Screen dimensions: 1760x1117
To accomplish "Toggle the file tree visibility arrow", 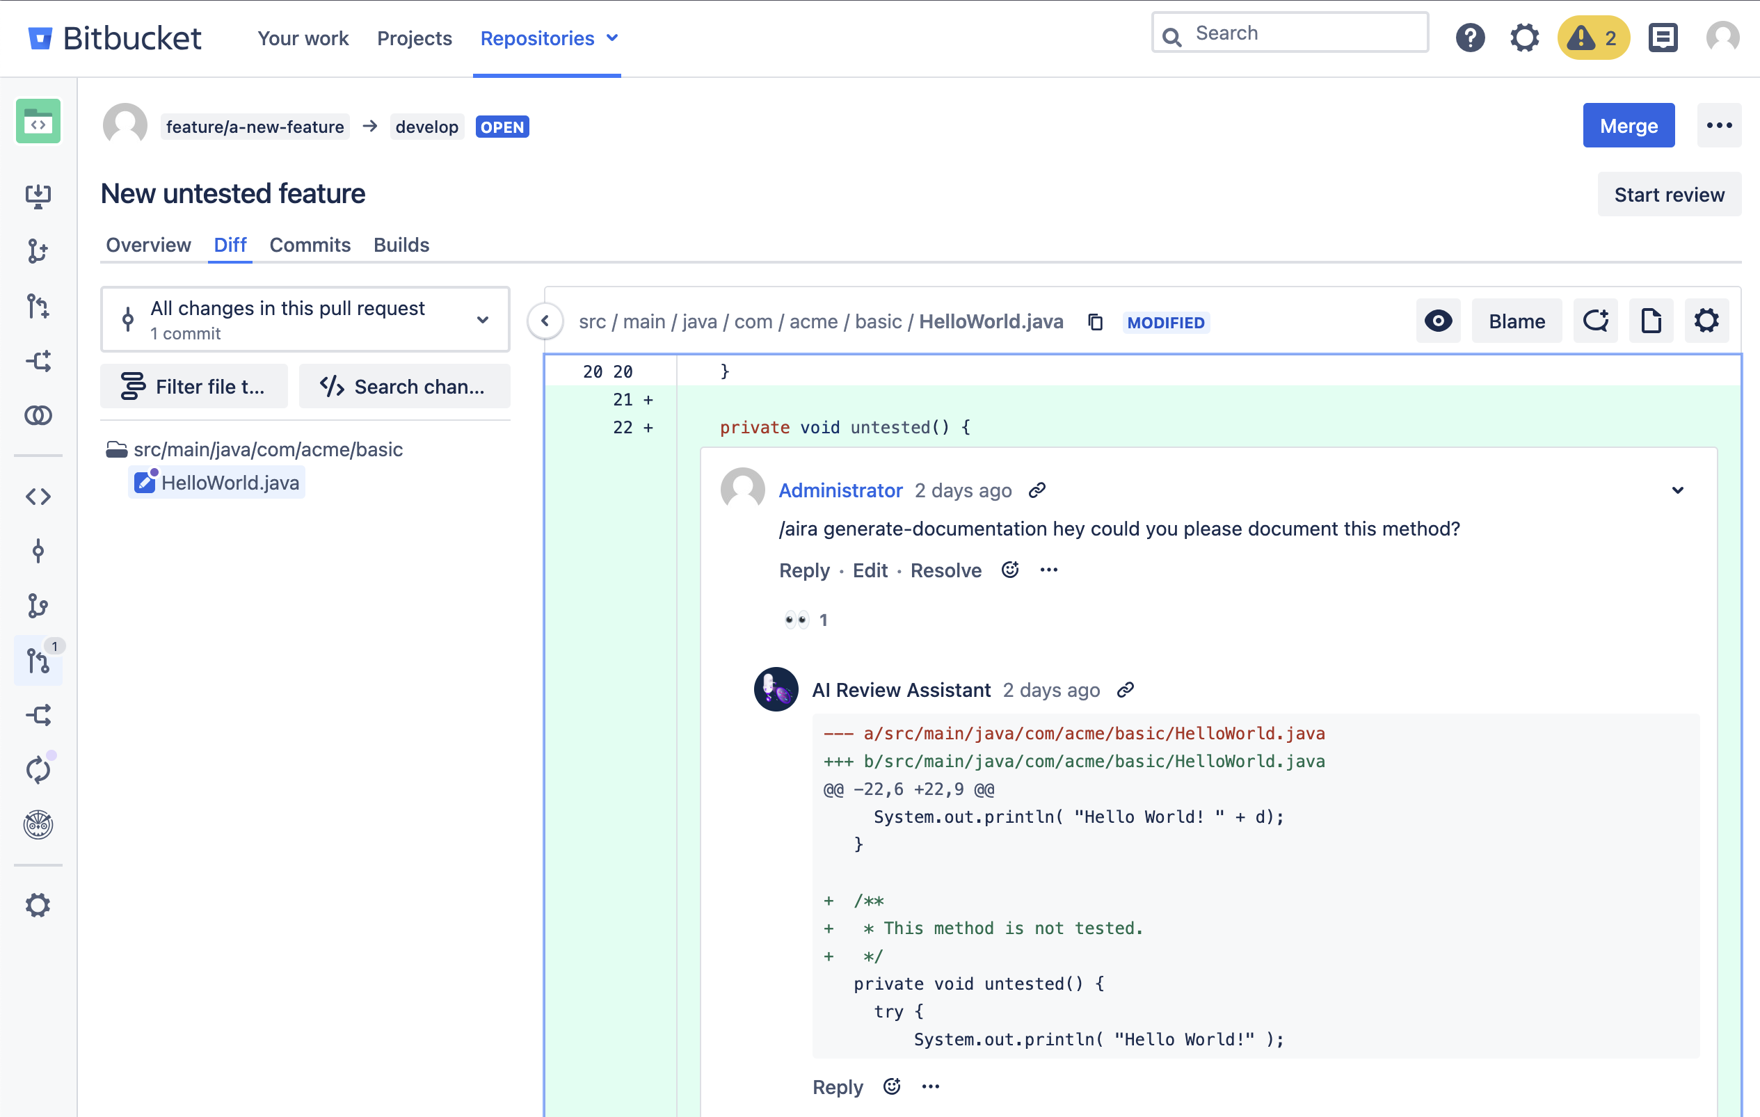I will [544, 319].
